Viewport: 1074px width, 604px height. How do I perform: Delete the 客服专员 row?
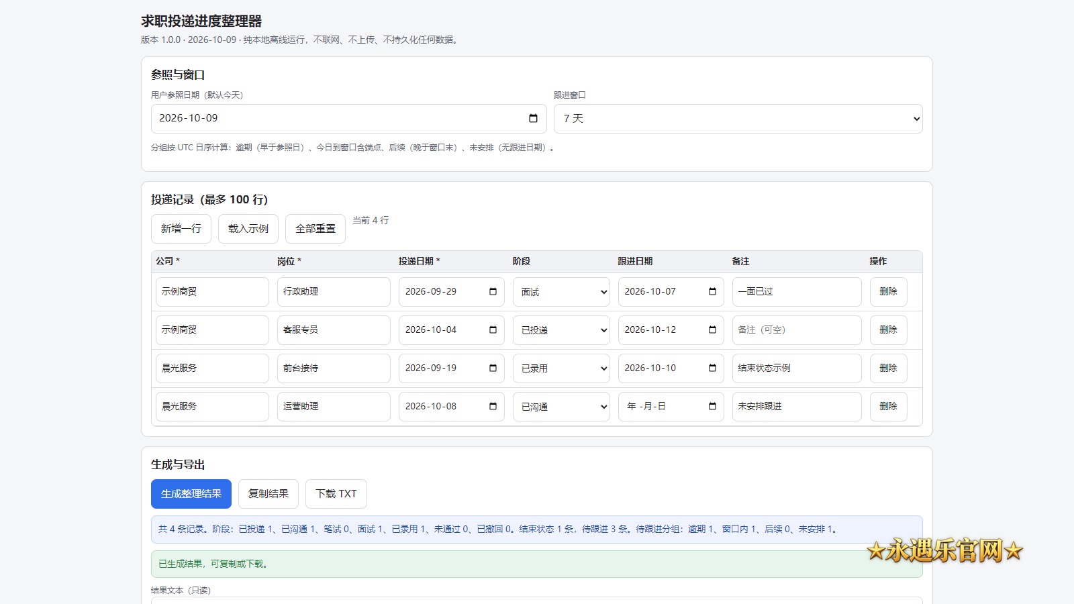[888, 330]
